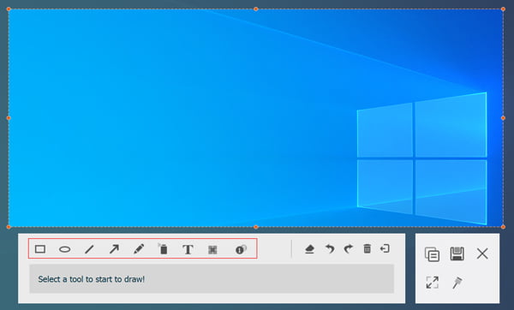Click the exit editing arrow icon
The height and width of the screenshot is (310, 514).
(385, 248)
